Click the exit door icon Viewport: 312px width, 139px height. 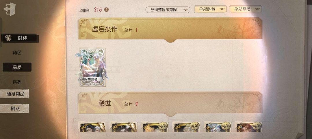pos(9,9)
